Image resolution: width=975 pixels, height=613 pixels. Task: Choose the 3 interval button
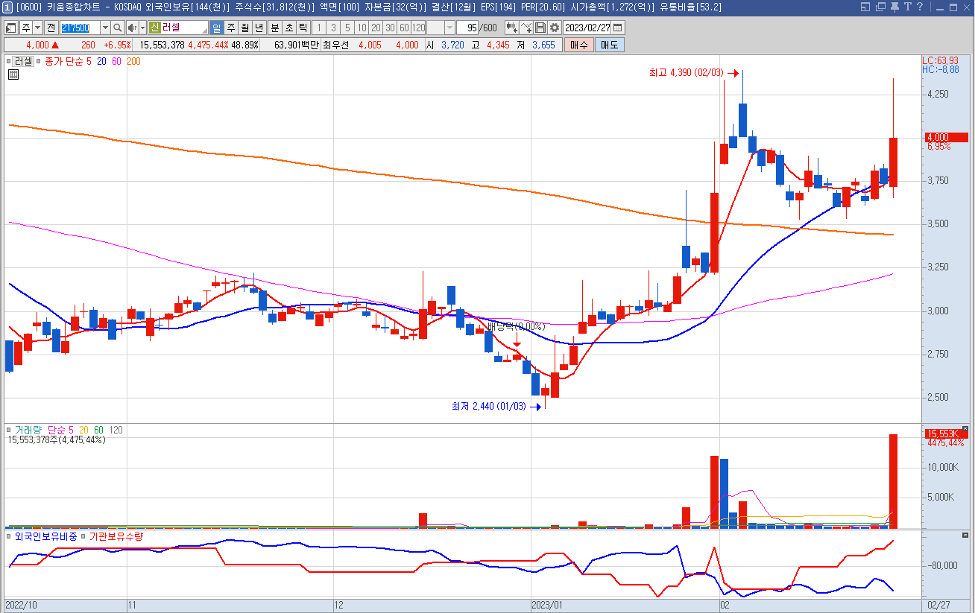[x=332, y=28]
